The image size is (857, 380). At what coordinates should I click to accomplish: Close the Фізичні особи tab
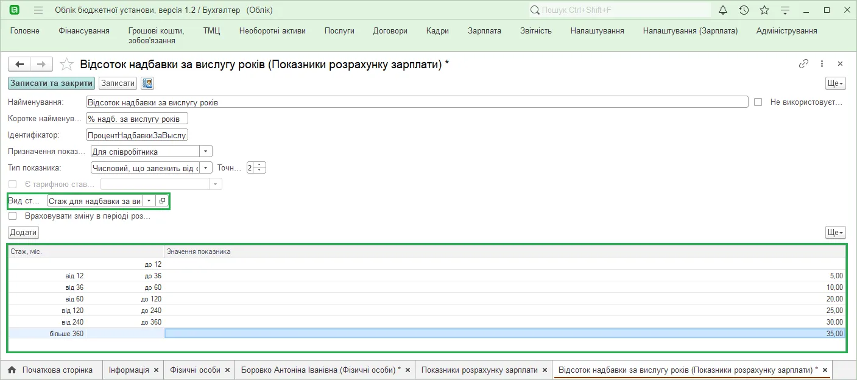228,370
